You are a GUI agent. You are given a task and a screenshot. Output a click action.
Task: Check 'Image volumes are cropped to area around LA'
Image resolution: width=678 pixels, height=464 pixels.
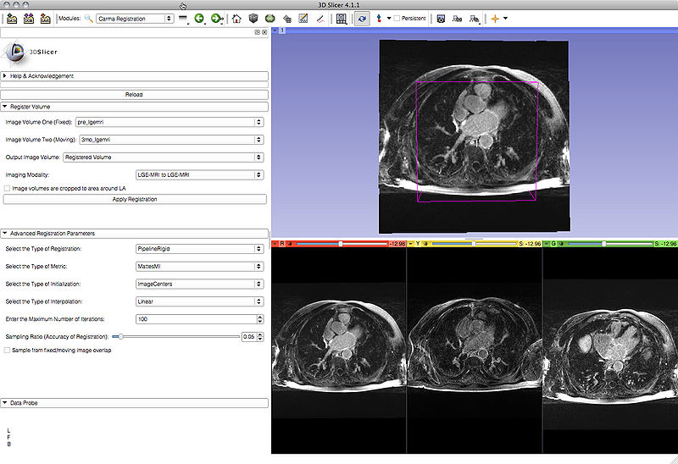coord(8,188)
